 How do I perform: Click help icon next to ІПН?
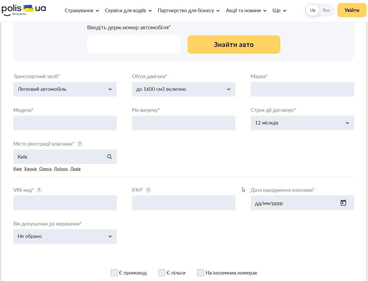[148, 190]
